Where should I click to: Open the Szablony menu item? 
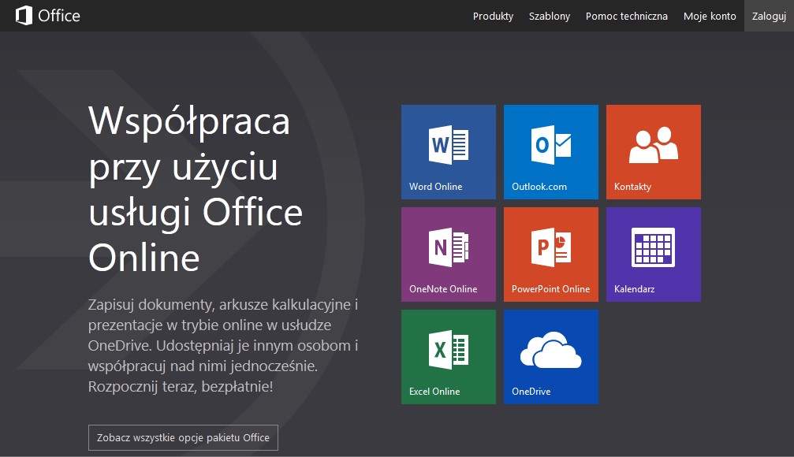click(550, 17)
